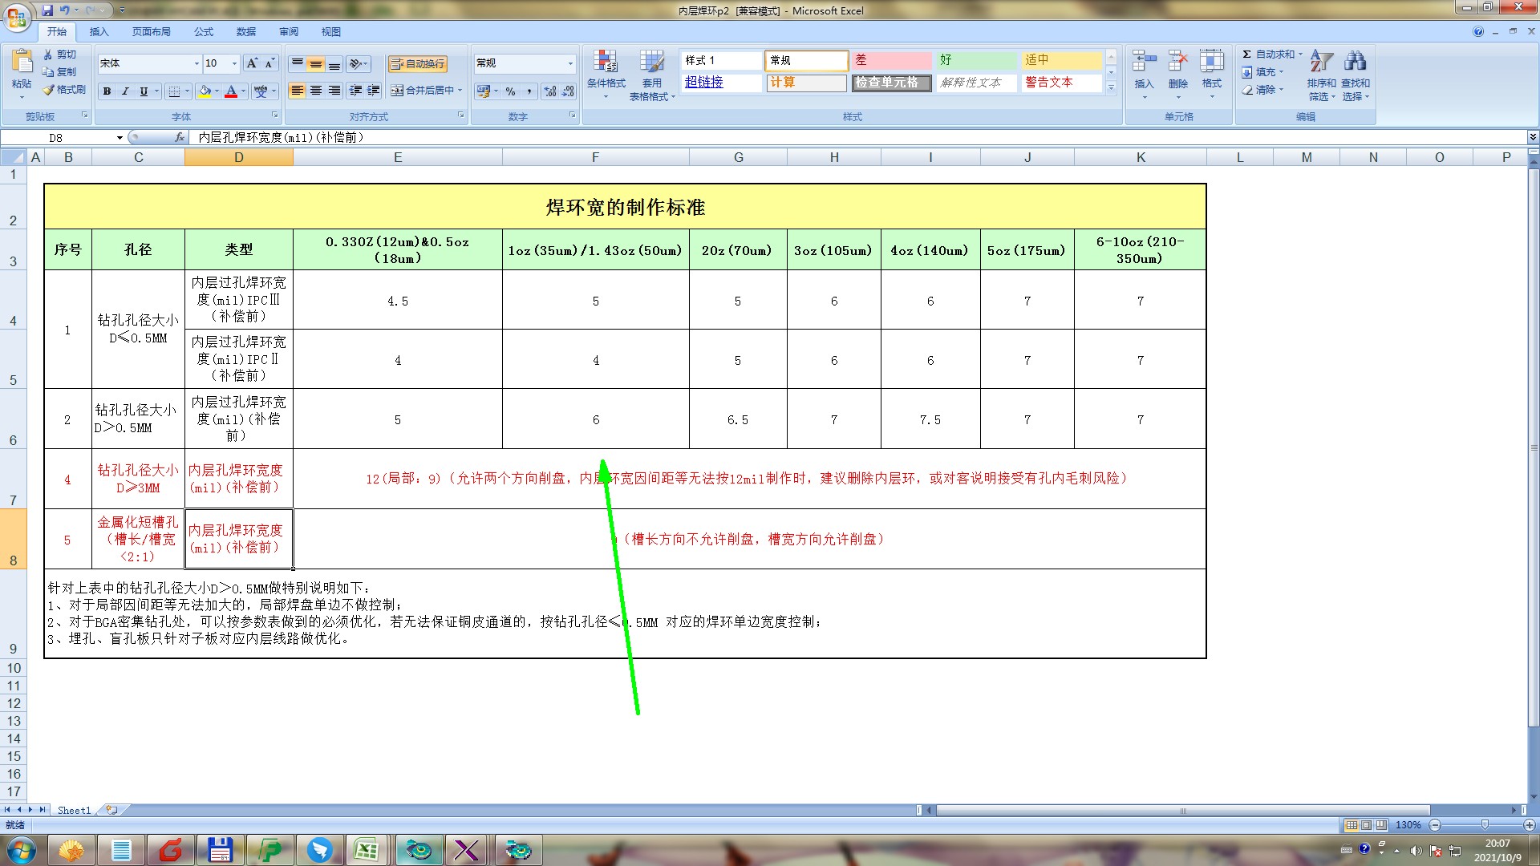
Task: Click the Cut (剪切) scissors icon
Action: (48, 55)
